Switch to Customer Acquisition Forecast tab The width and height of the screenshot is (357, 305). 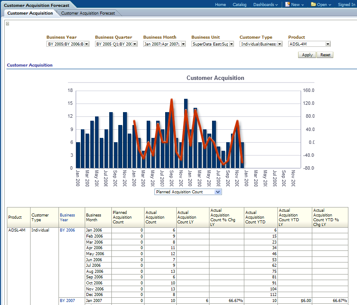tap(88, 13)
